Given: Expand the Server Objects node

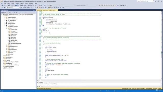Looking at the screenshot, I should tap(3, 57).
